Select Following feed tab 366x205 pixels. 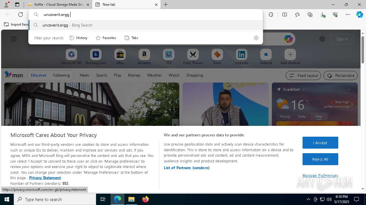point(61,75)
